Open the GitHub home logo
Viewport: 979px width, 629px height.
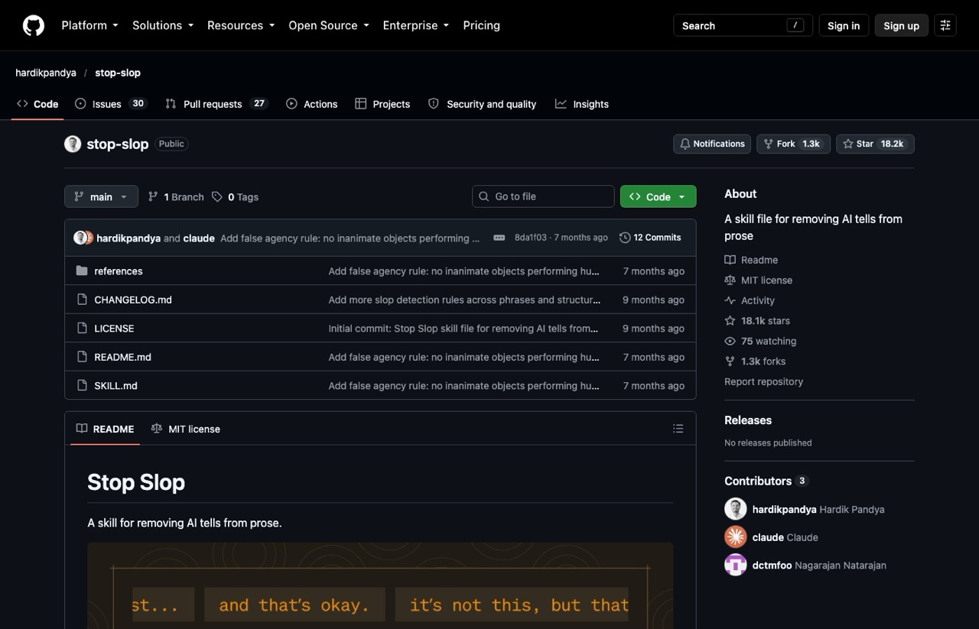coord(34,25)
